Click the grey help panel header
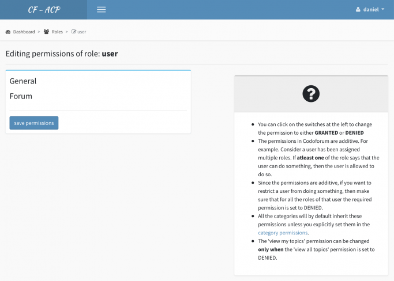 tap(311, 94)
